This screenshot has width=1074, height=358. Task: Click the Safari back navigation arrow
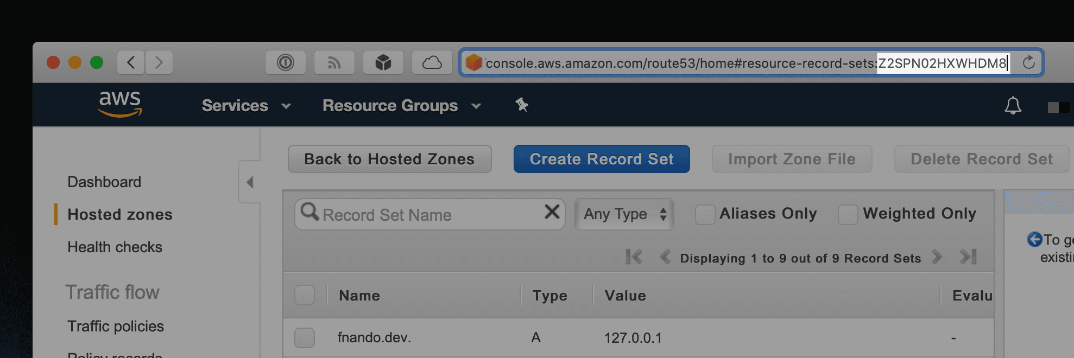pos(131,62)
